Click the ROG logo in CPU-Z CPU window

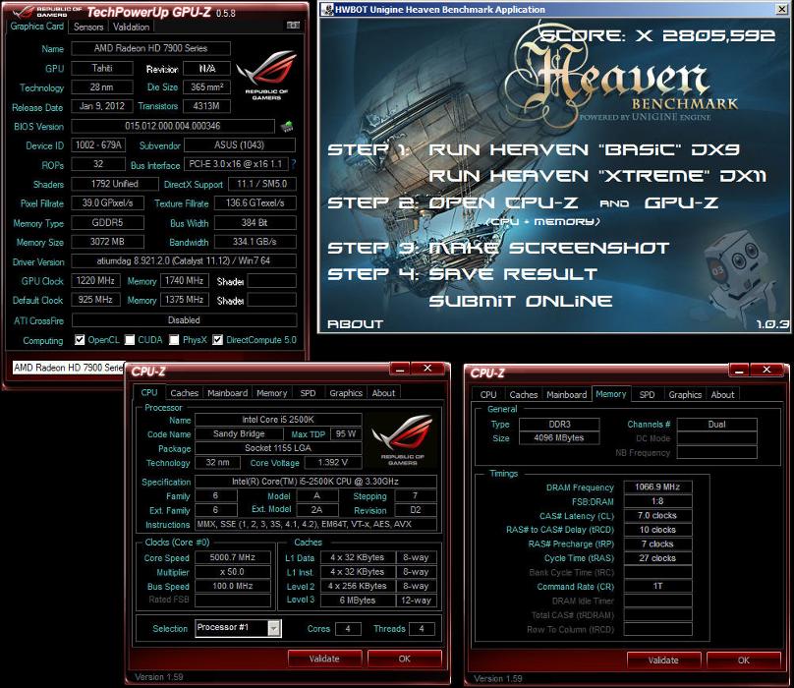(403, 439)
